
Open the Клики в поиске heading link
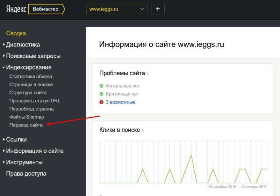(120, 130)
